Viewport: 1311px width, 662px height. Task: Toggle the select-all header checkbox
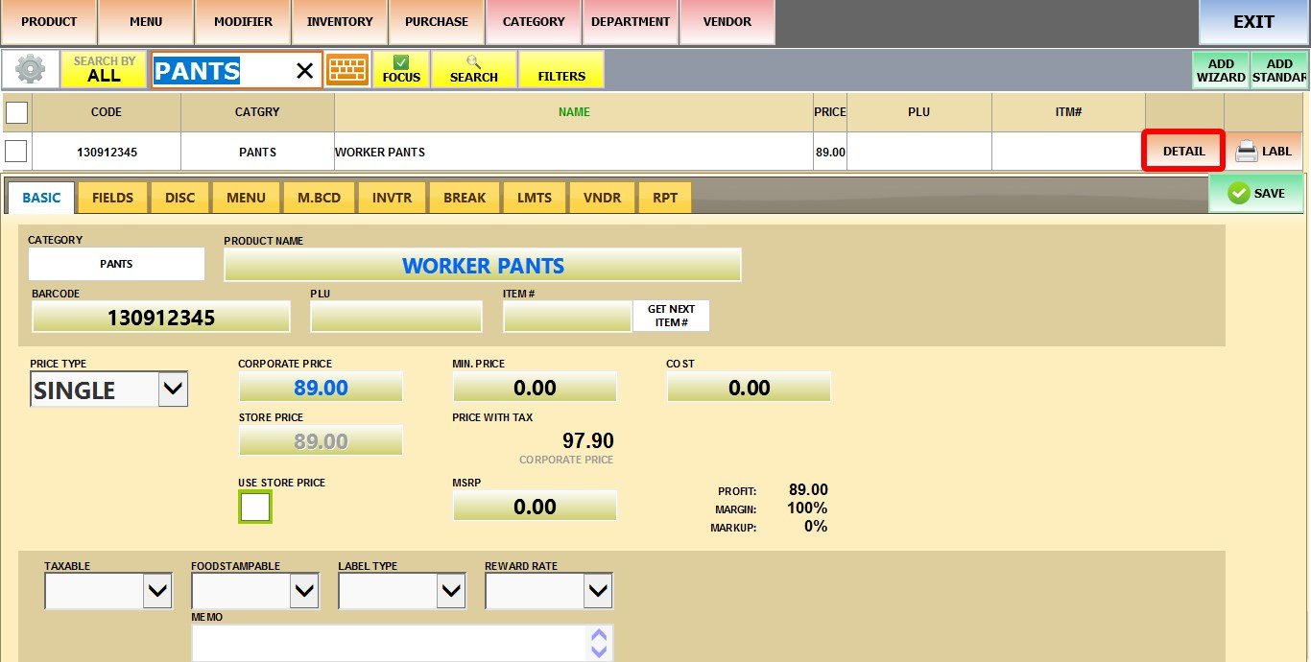16,112
